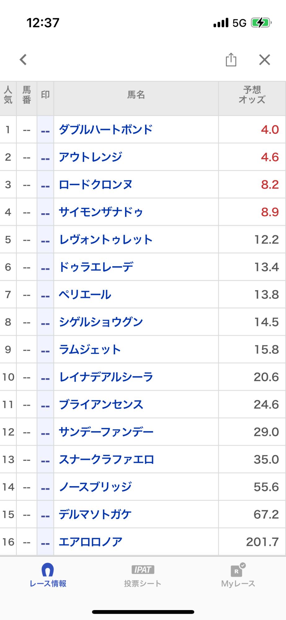Tap the horseshoe レース情報 icon
The width and height of the screenshot is (286, 620).
[48, 570]
